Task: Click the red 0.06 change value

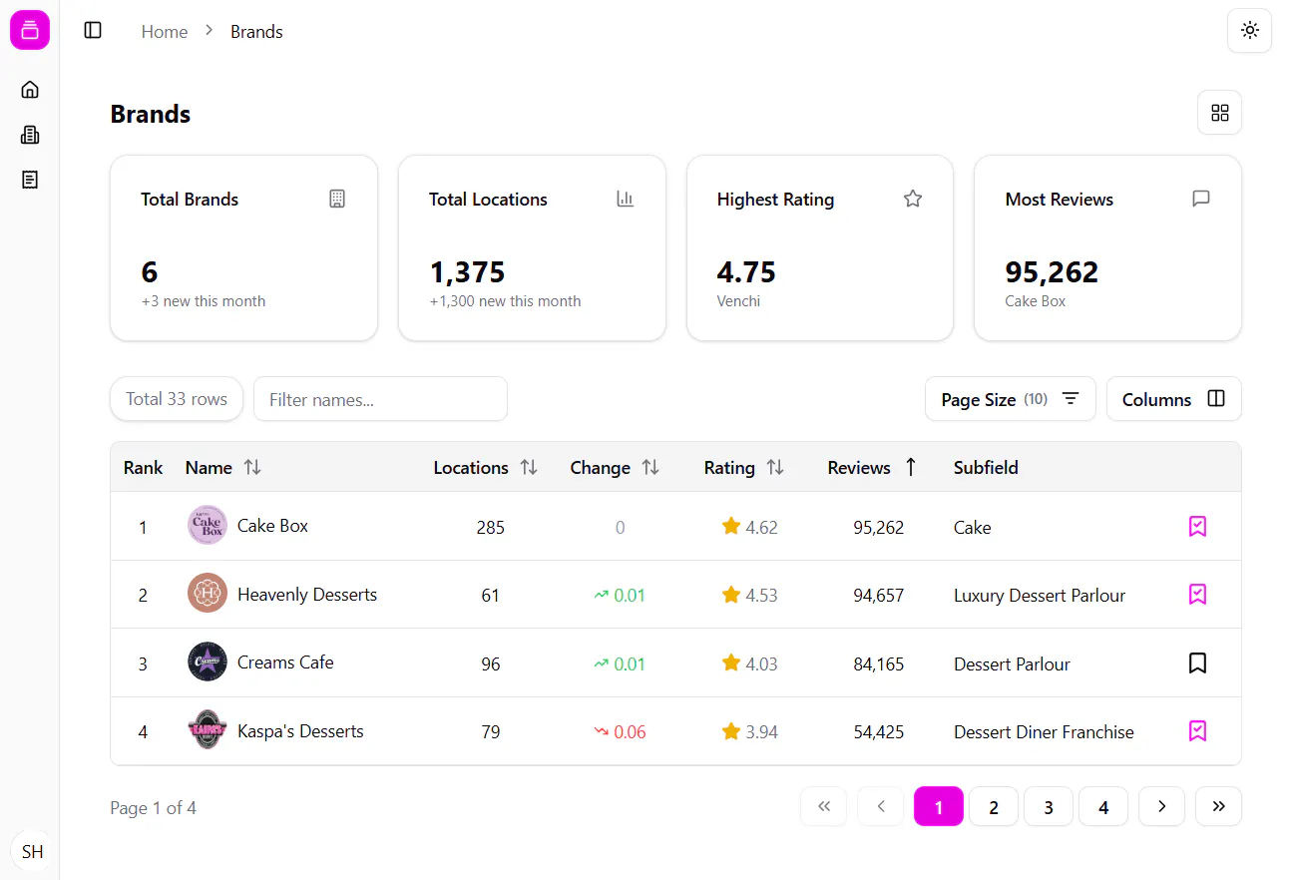Action: 630,732
